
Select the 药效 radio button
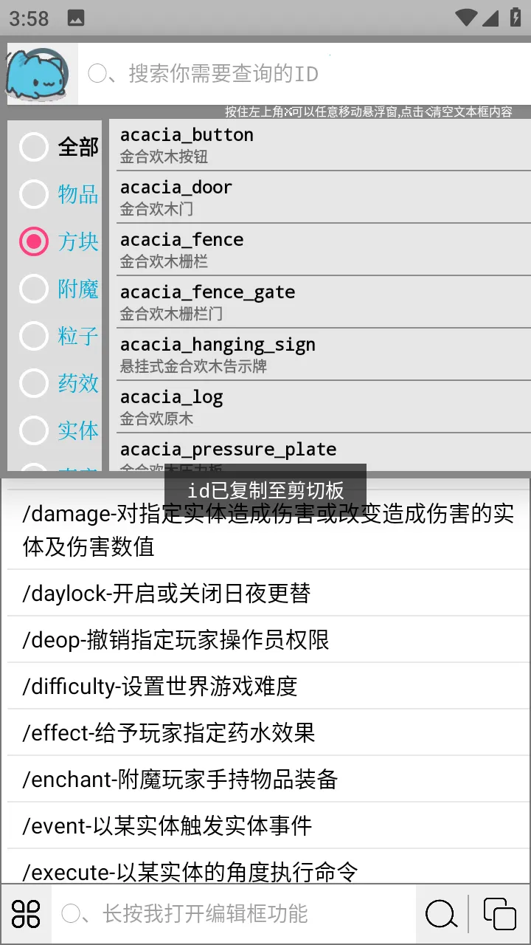click(x=34, y=383)
